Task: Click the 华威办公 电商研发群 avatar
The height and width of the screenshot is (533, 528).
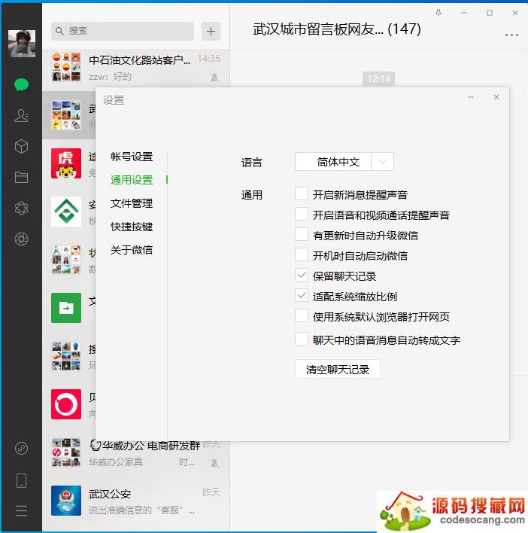Action: [x=66, y=452]
